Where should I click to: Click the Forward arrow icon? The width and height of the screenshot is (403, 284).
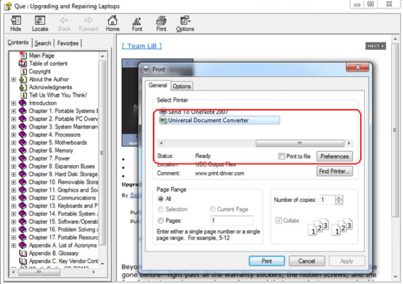(89, 20)
